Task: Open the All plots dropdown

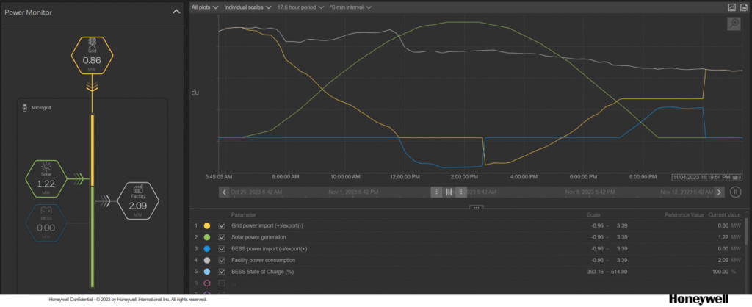Action: (x=204, y=7)
